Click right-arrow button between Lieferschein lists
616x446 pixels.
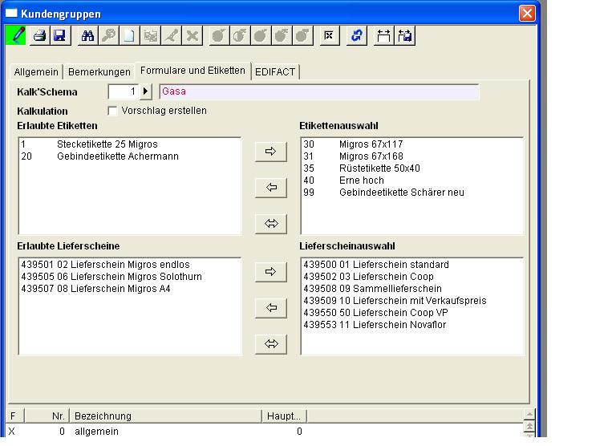270,272
